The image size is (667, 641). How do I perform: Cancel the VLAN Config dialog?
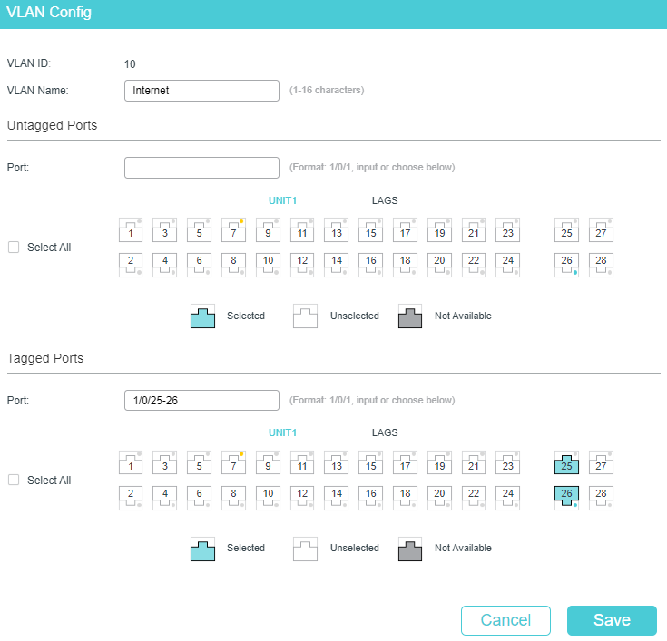point(505,620)
